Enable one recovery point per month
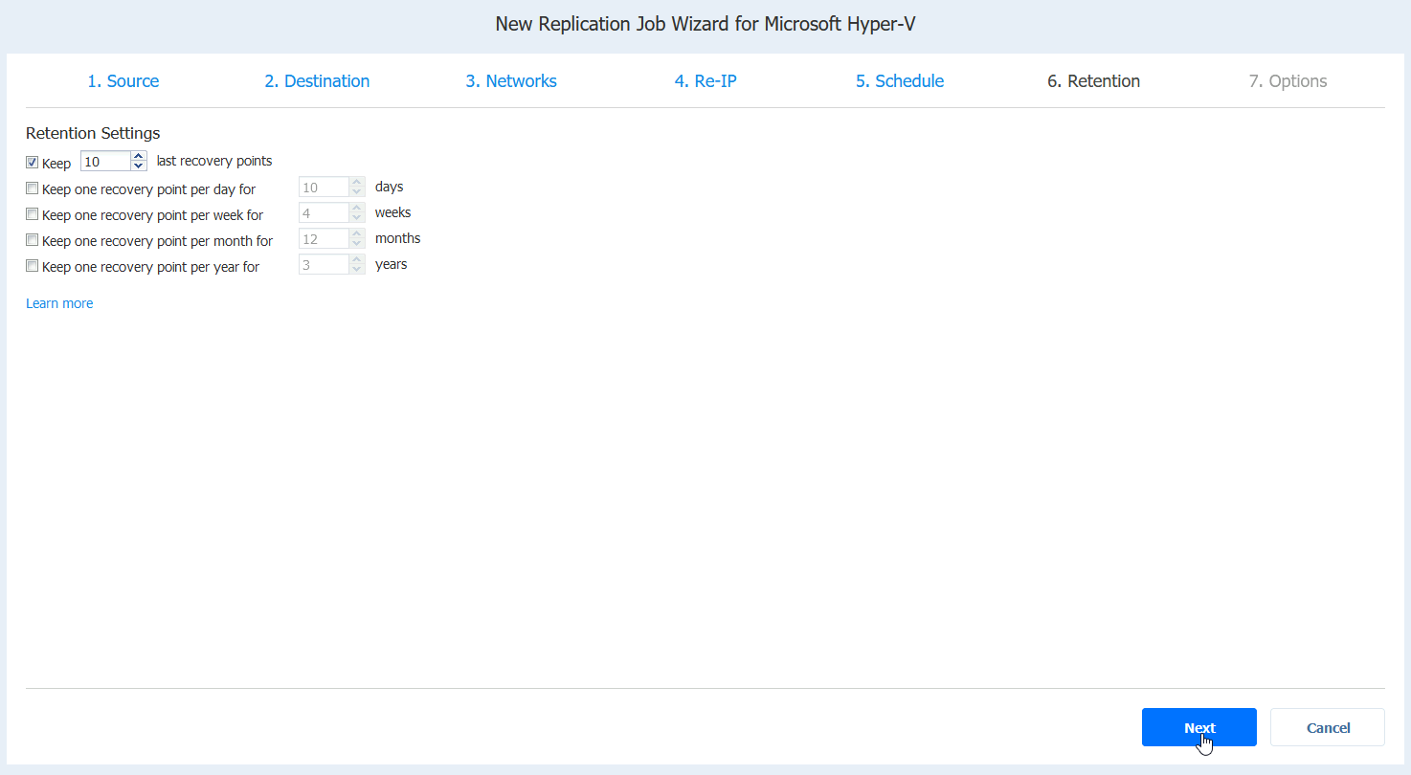This screenshot has height=775, width=1411. tap(33, 240)
